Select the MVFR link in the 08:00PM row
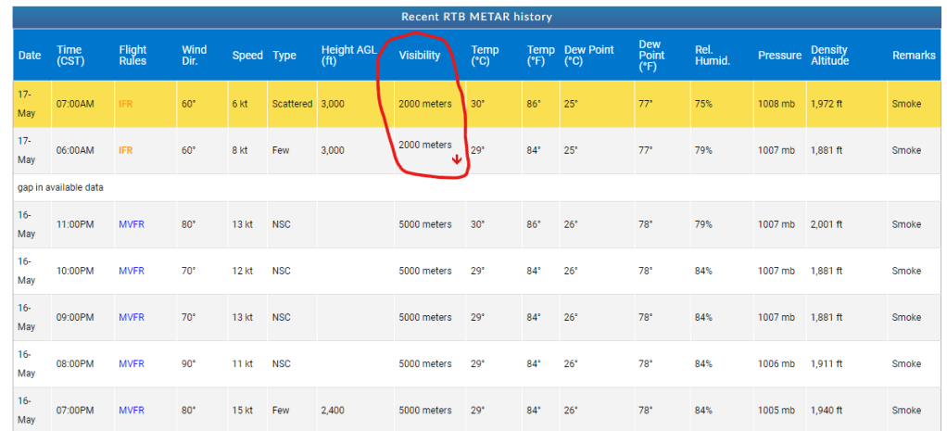Viewport: 947px width, 431px height. pos(132,363)
